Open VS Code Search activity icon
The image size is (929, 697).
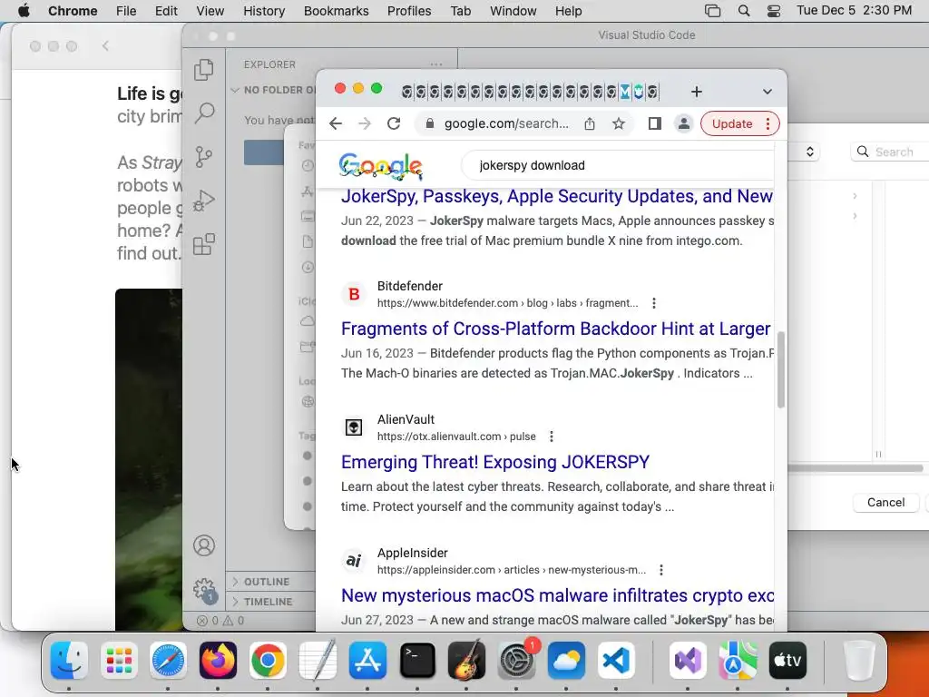coord(204,113)
